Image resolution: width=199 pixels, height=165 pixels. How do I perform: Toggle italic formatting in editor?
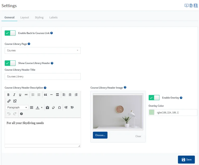click(x=14, y=95)
